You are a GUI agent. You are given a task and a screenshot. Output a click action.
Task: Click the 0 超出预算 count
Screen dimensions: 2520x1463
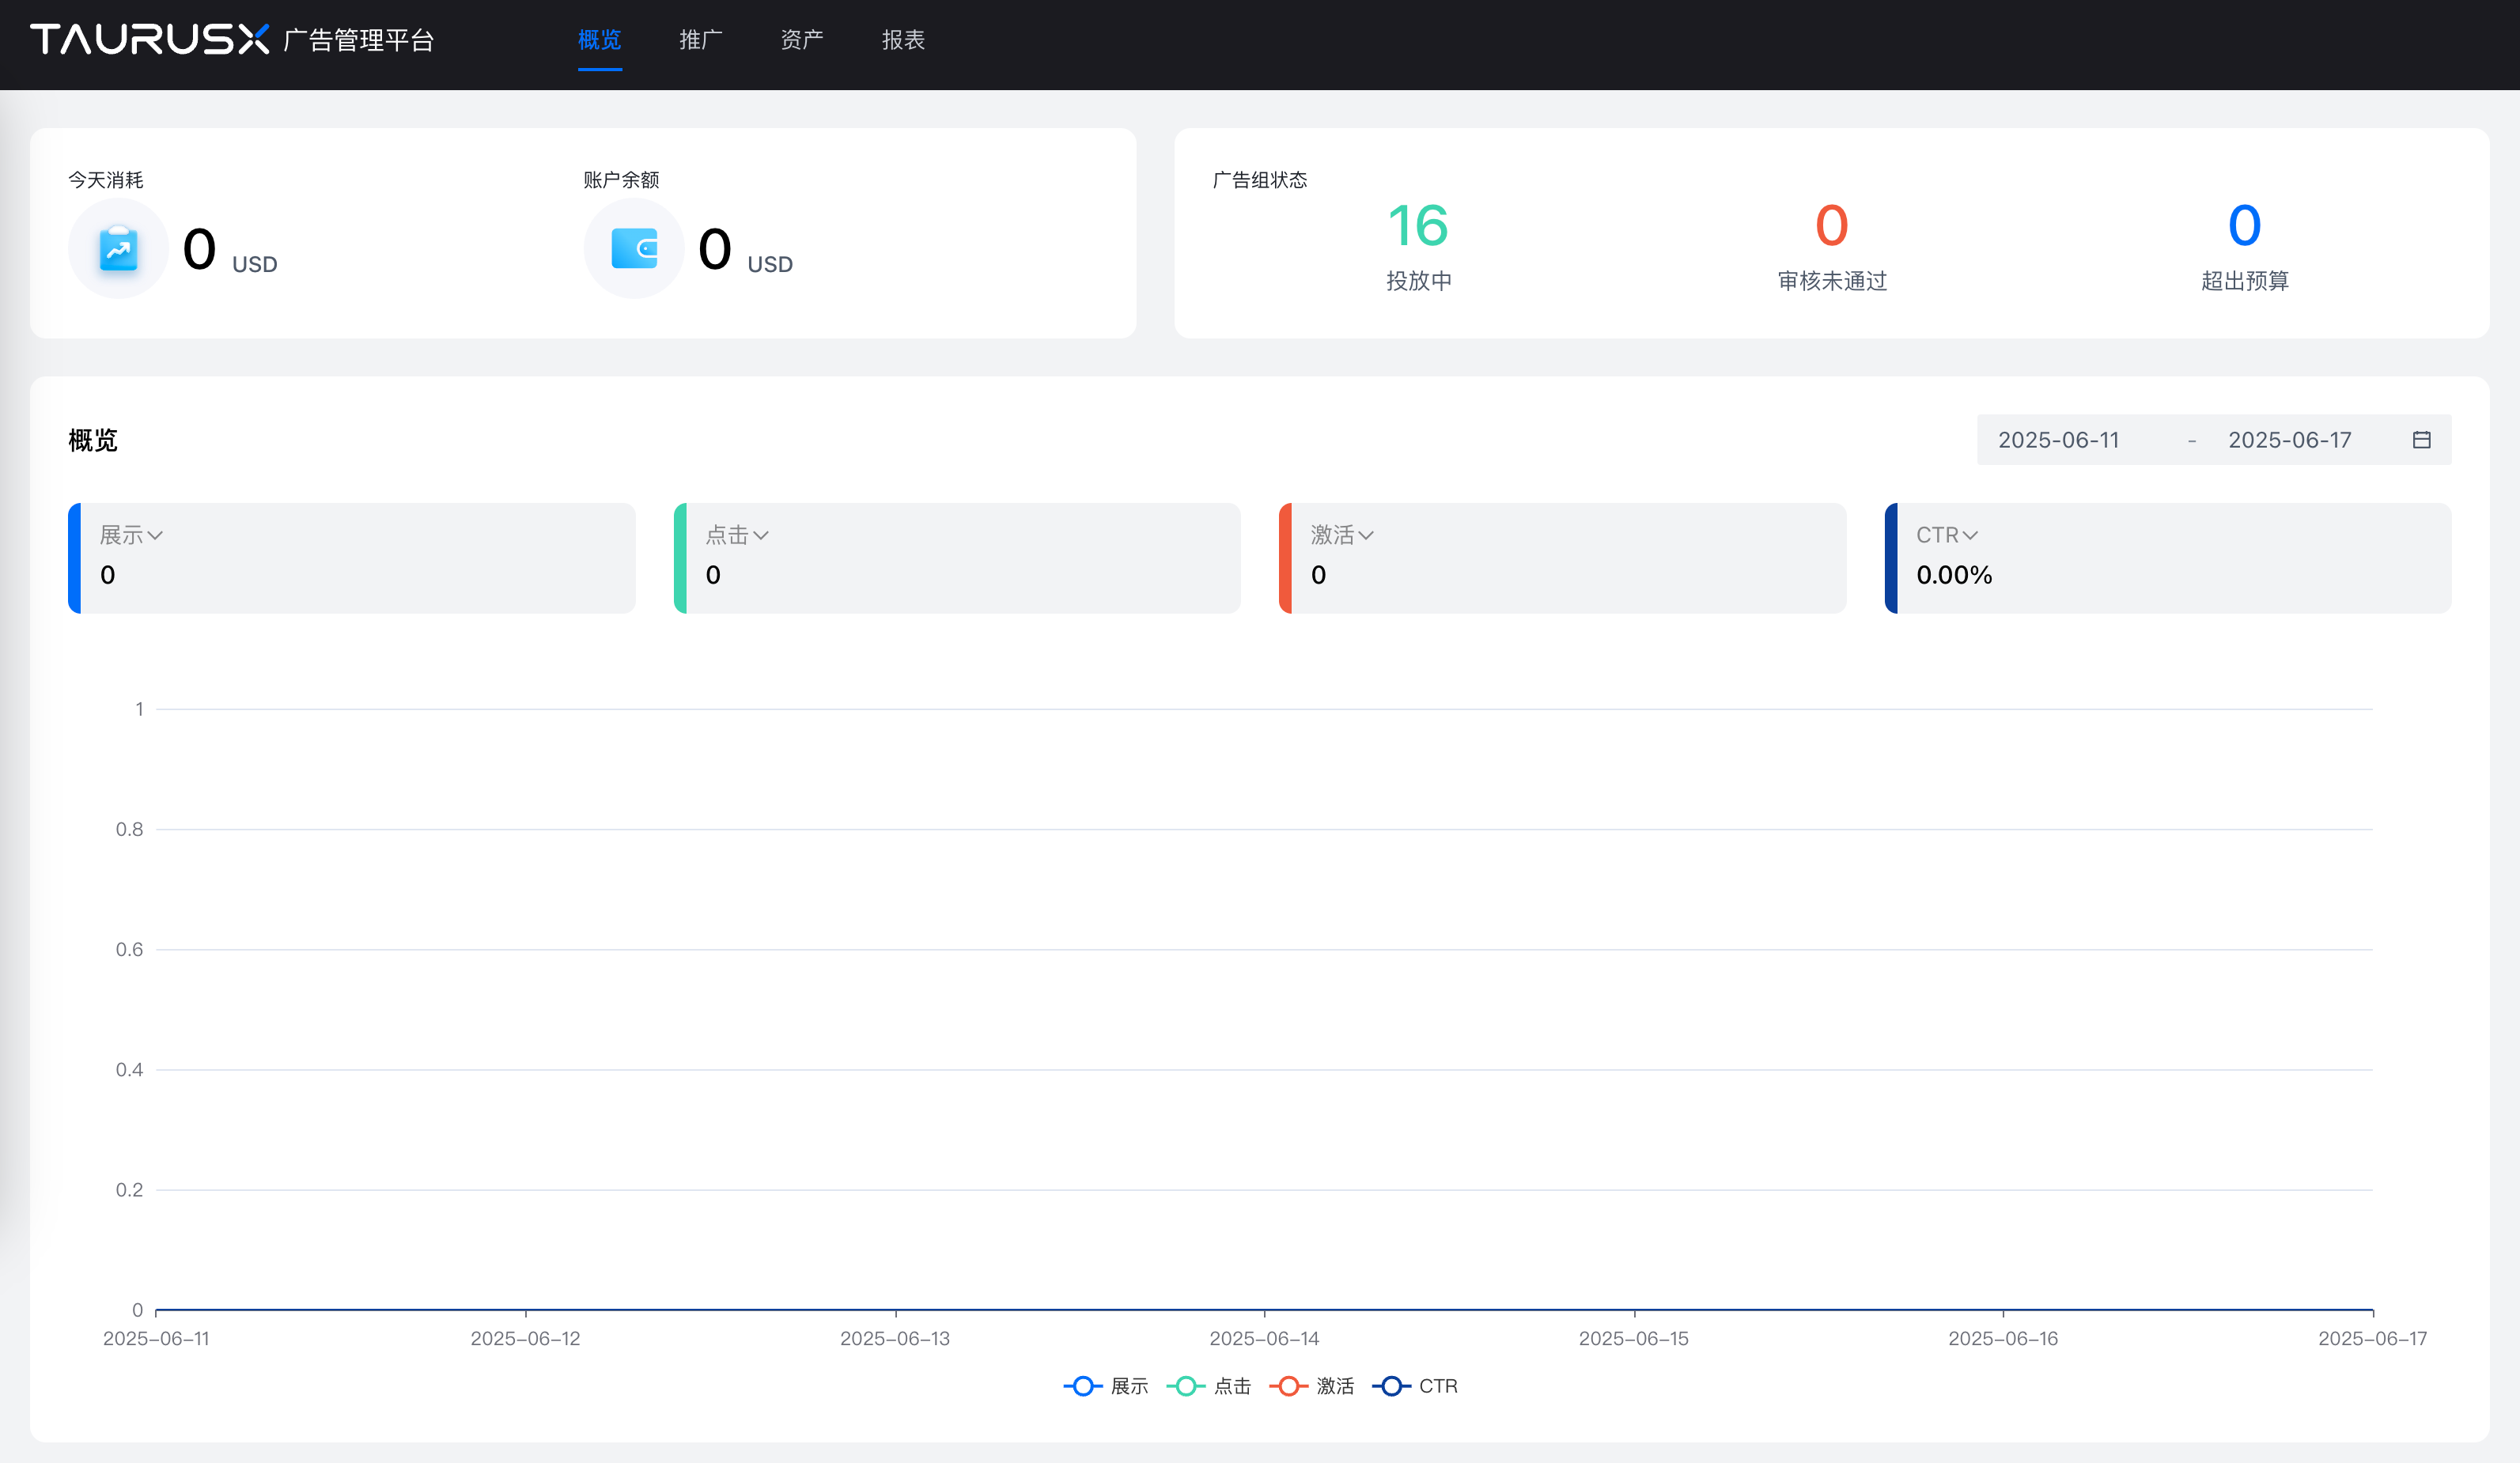pos(2245,226)
